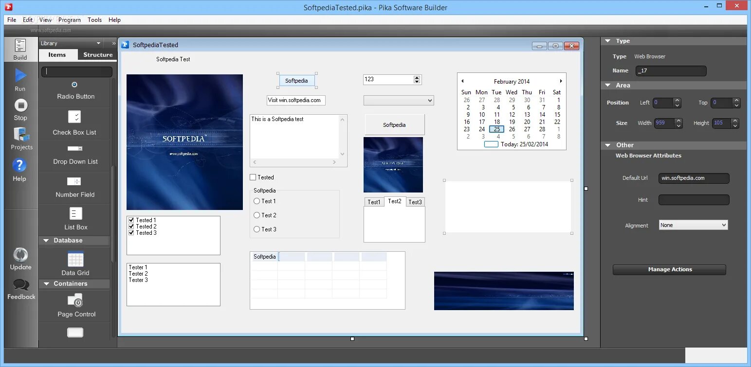Toggle the Tested checkbox
Viewport: 751px width, 367px height.
tap(253, 177)
